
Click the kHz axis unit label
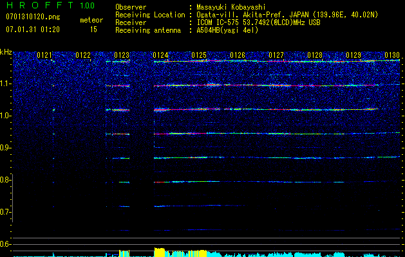click(x=6, y=52)
